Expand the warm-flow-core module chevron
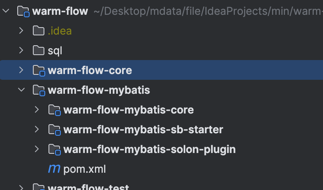This screenshot has height=190, width=323. (x=21, y=70)
